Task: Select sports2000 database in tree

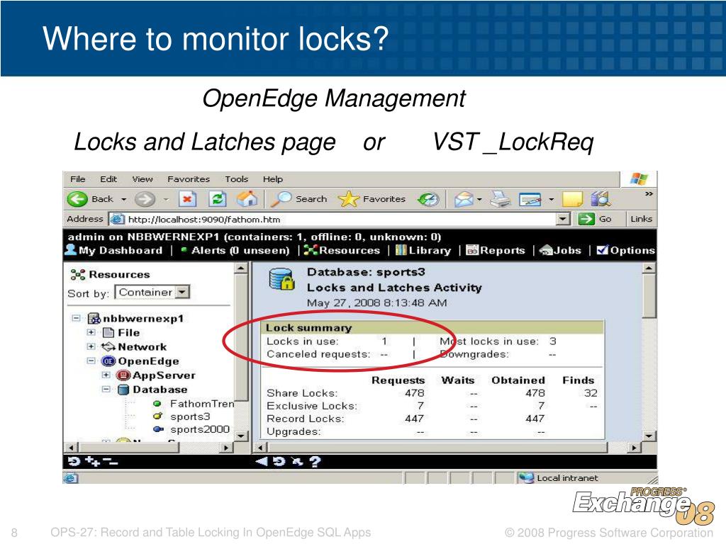Action: (x=199, y=429)
